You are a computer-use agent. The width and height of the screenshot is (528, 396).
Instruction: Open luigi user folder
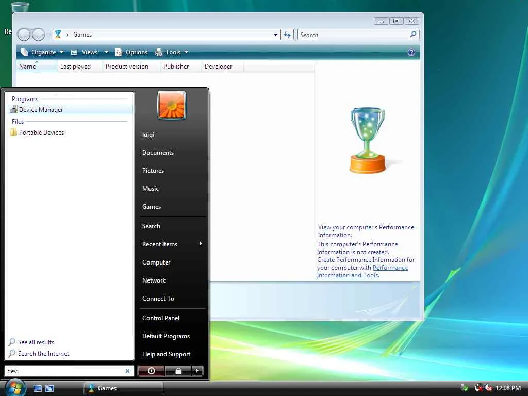pyautogui.click(x=148, y=135)
